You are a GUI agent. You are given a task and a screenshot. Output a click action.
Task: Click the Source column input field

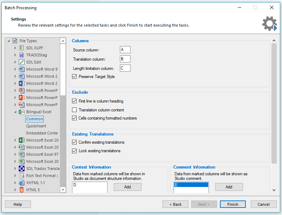[125, 50]
